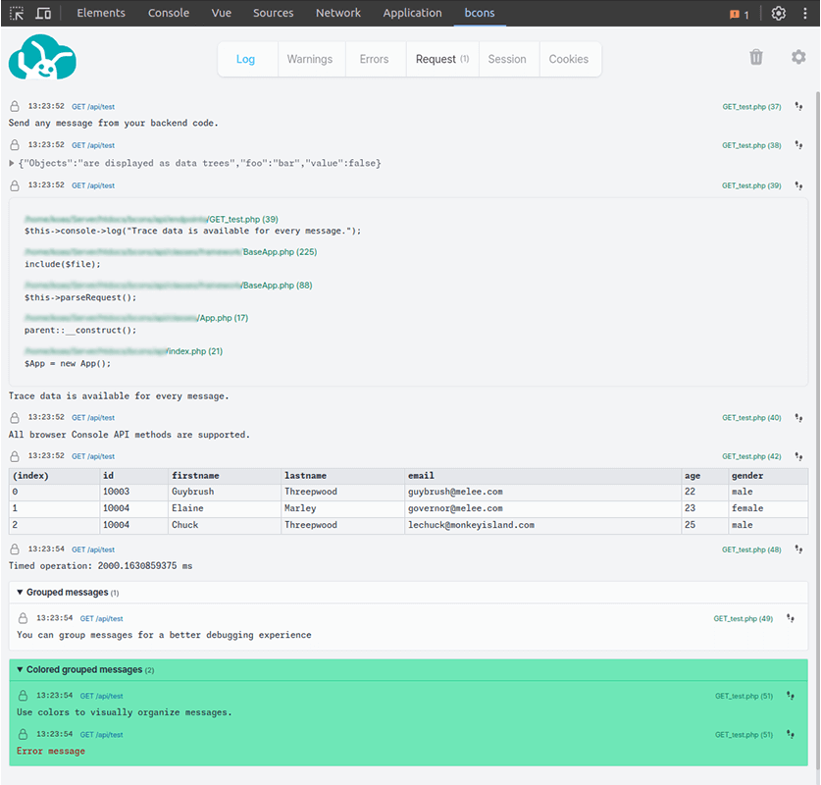Image resolution: width=821 pixels, height=785 pixels.
Task: Select the Log tab in bcons
Action: tap(245, 59)
